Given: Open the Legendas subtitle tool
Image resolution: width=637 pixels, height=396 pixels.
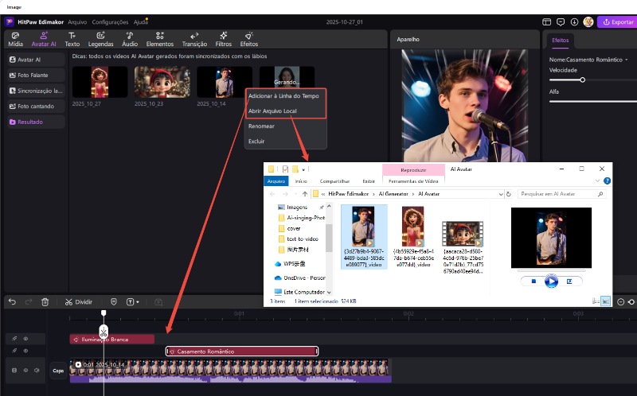Looking at the screenshot, I should click(x=101, y=39).
